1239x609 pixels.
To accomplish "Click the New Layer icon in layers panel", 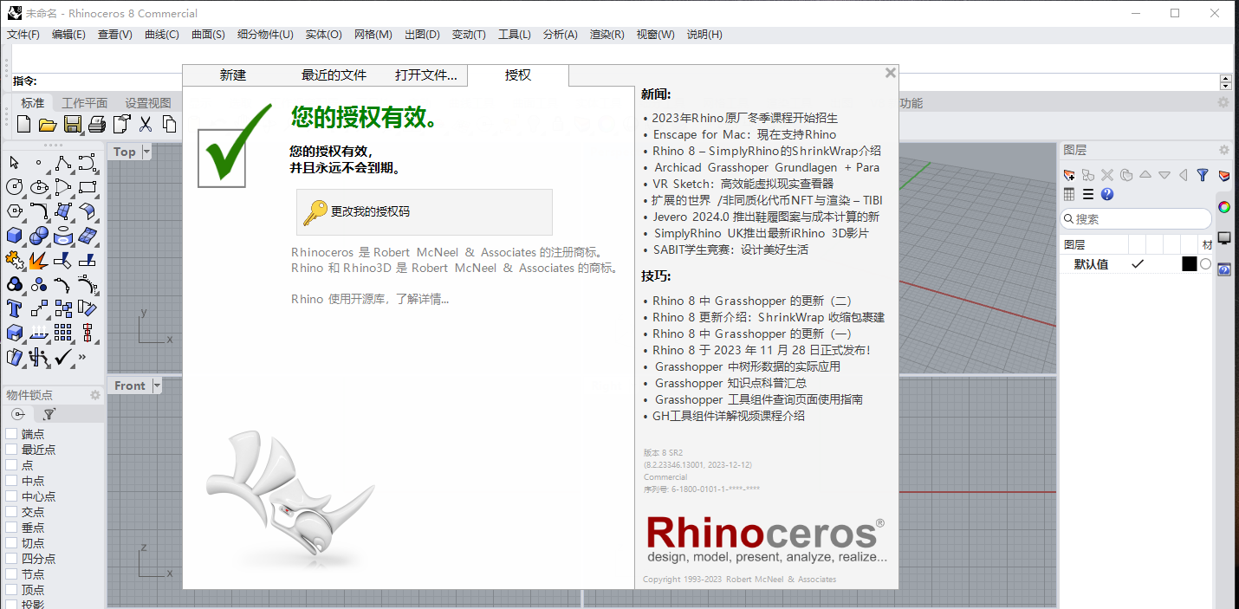I will (1069, 175).
